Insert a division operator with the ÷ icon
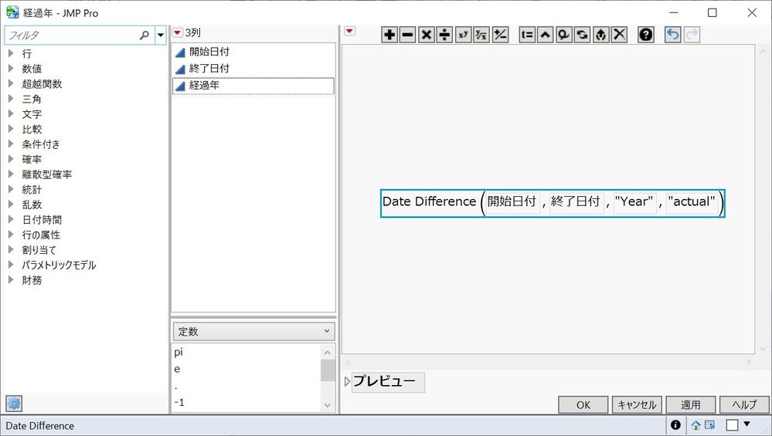The height and width of the screenshot is (436, 772). (444, 35)
